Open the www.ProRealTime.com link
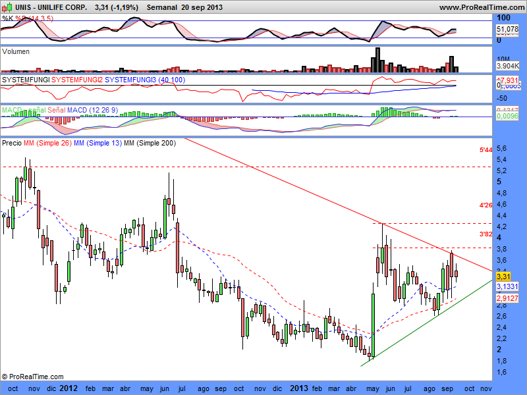Image resolution: width=527 pixels, height=395 pixels. [x=483, y=7]
